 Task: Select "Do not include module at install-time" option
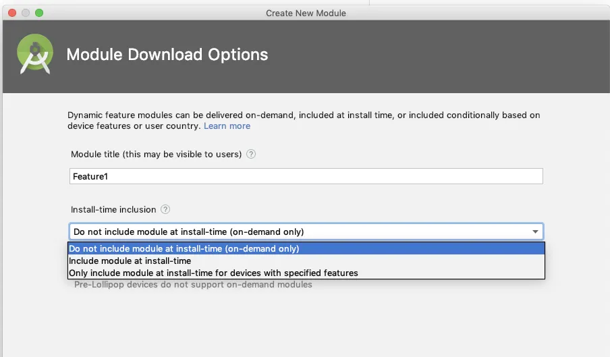tap(184, 248)
